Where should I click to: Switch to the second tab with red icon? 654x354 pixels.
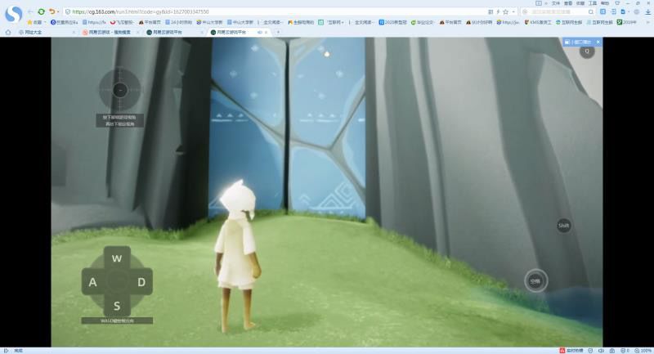(110, 32)
